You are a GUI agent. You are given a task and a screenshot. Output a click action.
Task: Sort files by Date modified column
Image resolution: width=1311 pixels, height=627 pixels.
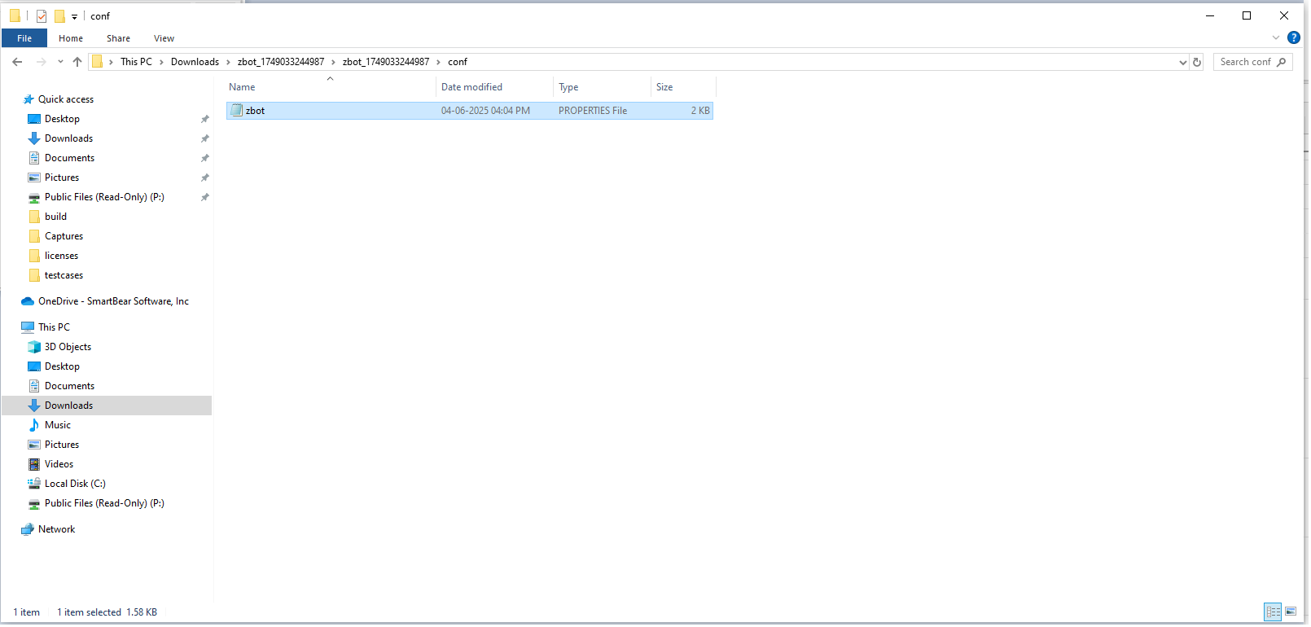click(471, 87)
